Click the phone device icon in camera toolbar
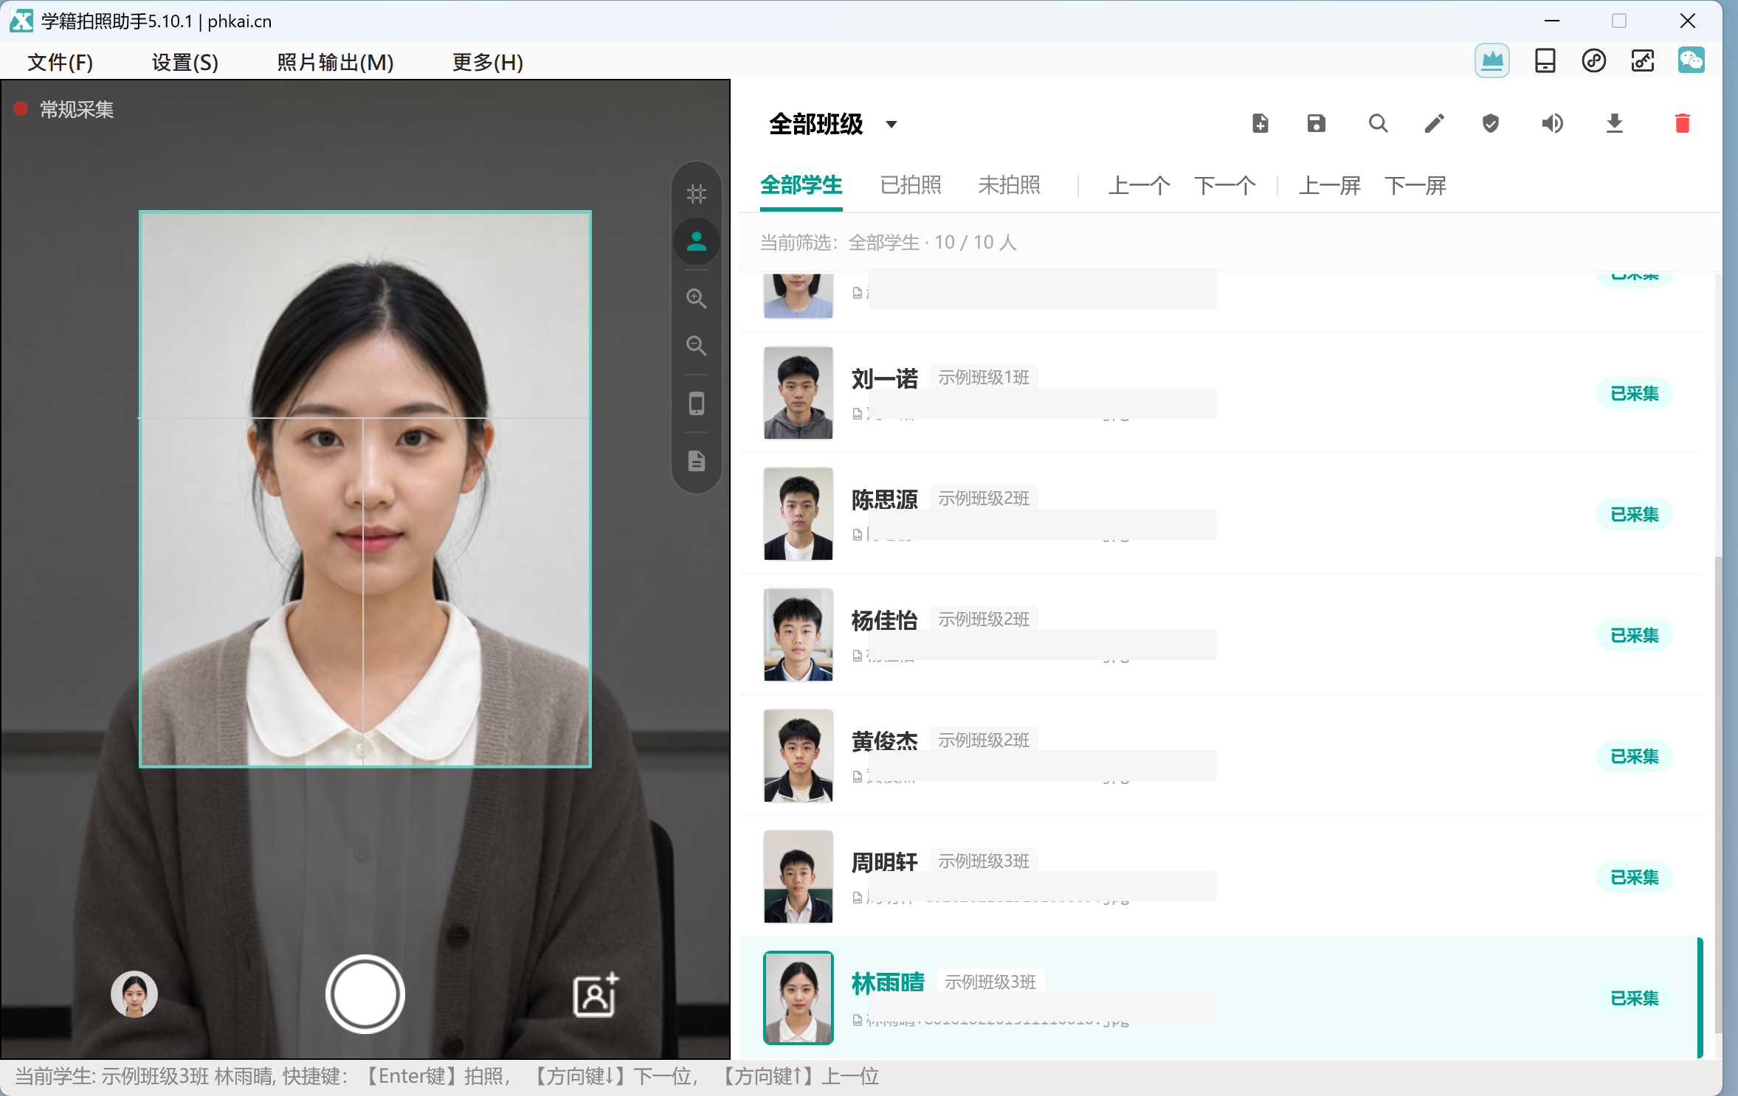1738x1096 pixels. [696, 403]
